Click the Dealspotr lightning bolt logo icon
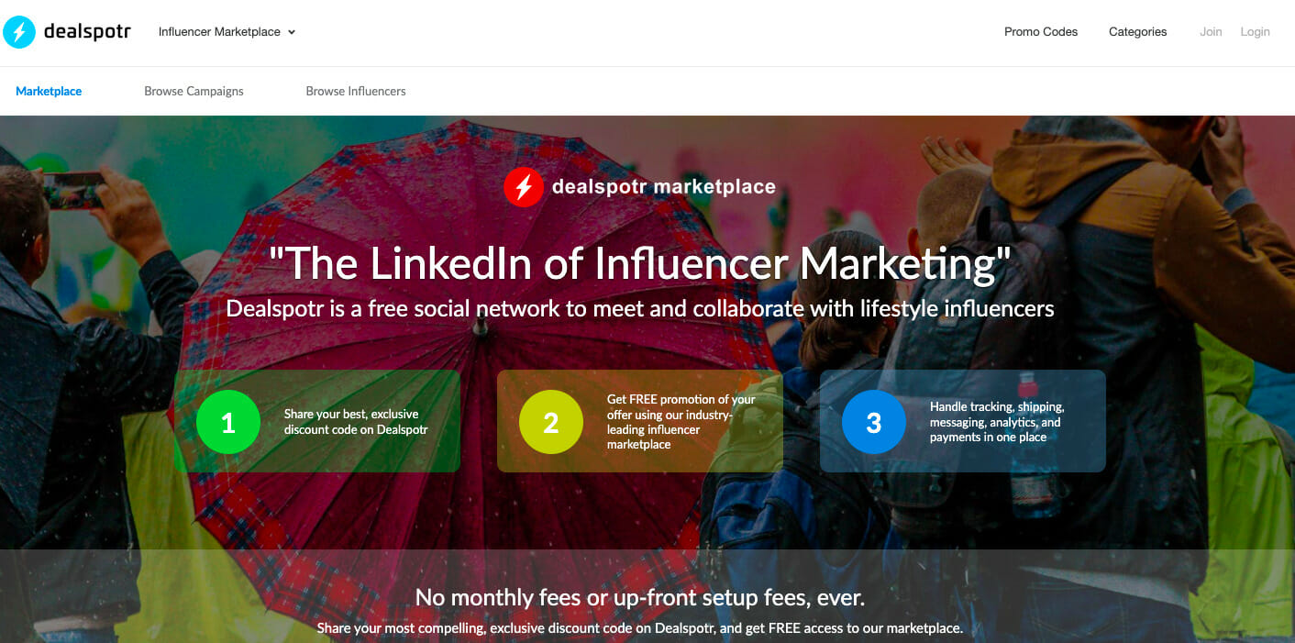Image resolution: width=1295 pixels, height=643 pixels. point(19,32)
